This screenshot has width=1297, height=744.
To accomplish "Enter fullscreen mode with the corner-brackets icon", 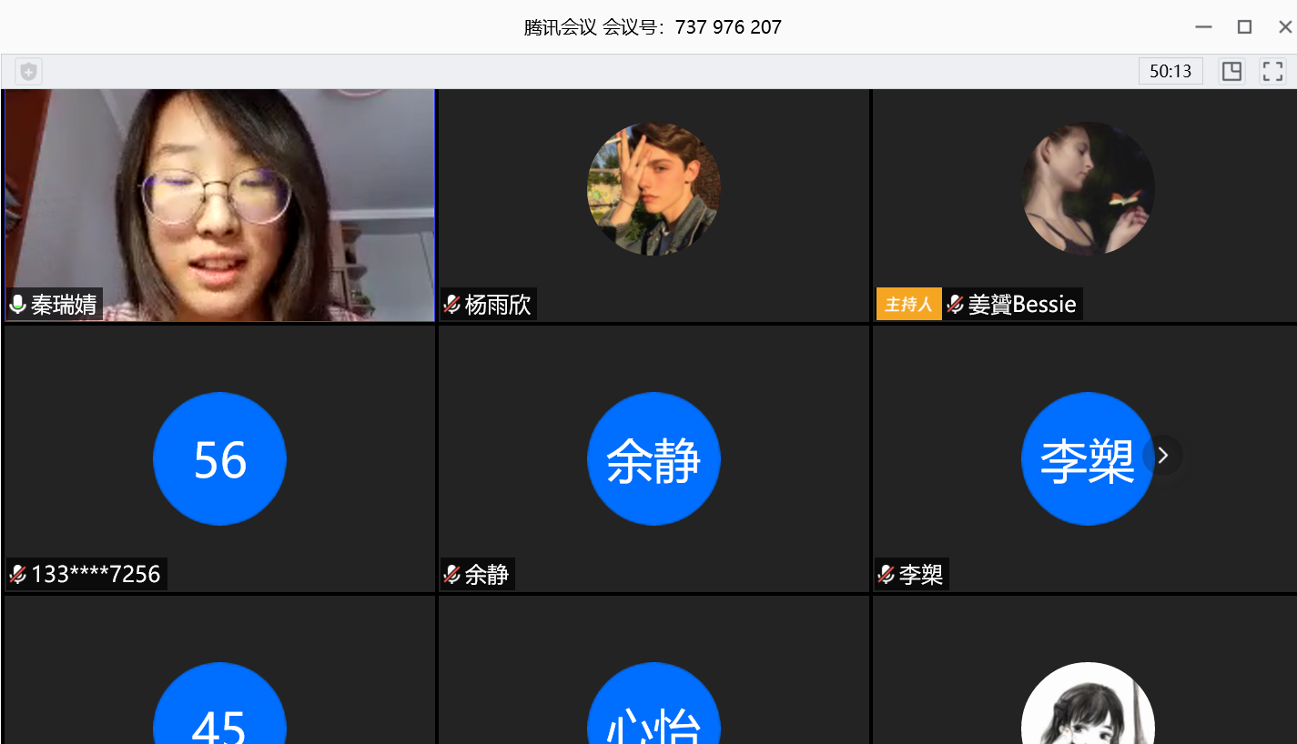I will [x=1272, y=71].
